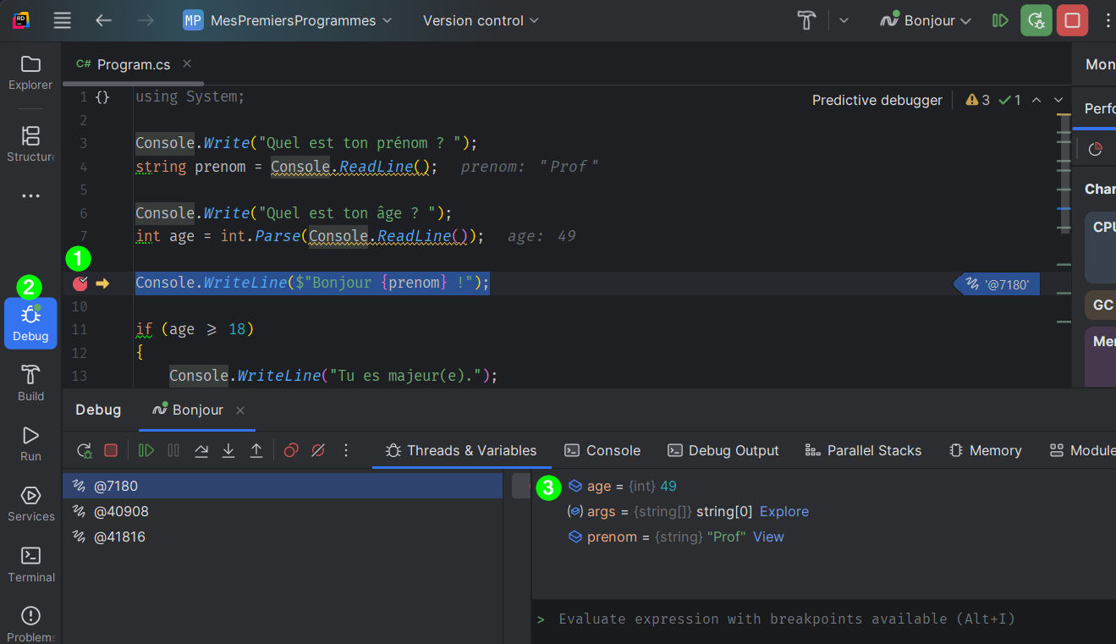Open View Breakpoints double-circle icon
1116x644 pixels.
291,450
